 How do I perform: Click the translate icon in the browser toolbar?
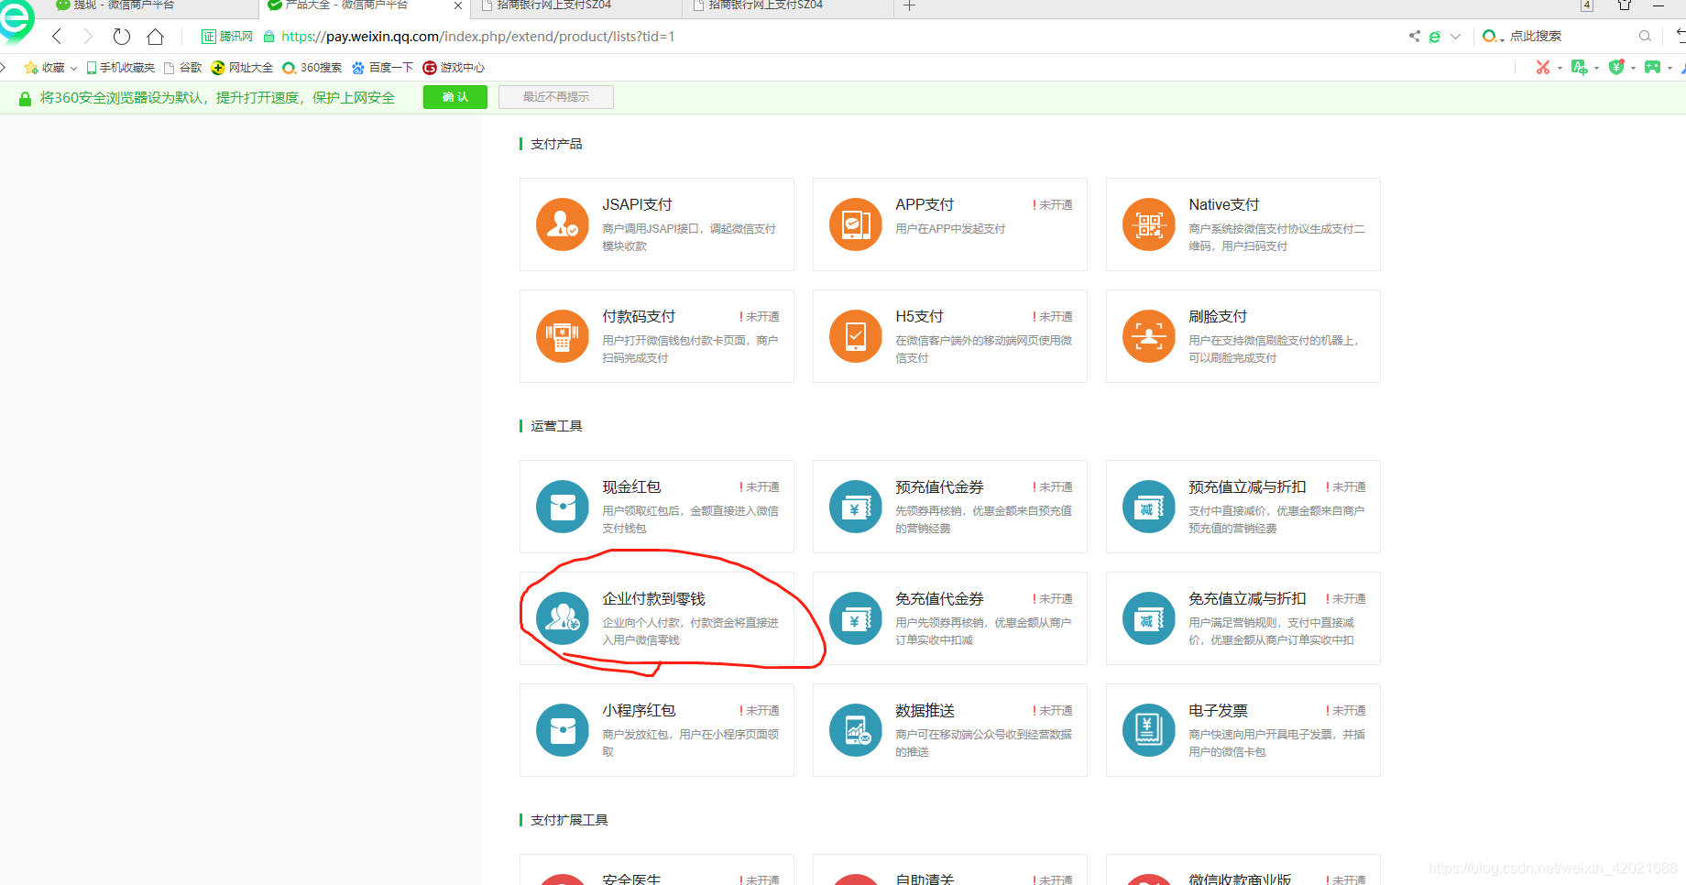pos(1581,67)
